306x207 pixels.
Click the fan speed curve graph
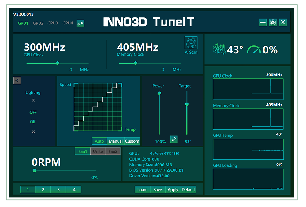[x=98, y=107]
